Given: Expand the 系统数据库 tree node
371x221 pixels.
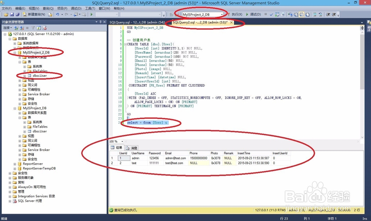Looking at the screenshot, I should click(x=15, y=43).
